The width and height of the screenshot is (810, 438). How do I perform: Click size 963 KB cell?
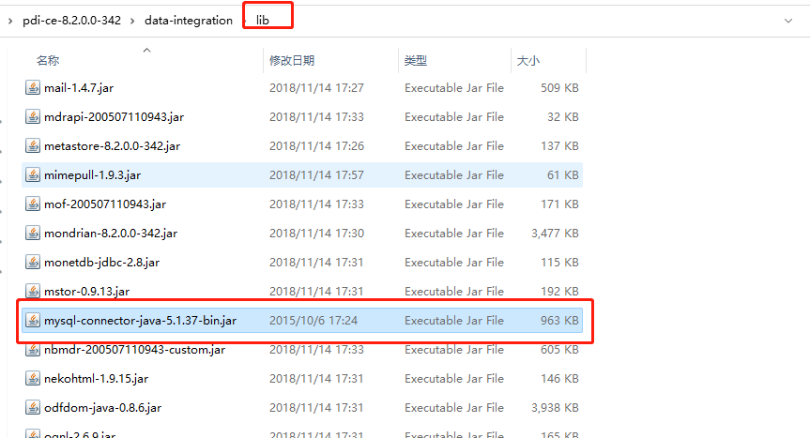(559, 321)
